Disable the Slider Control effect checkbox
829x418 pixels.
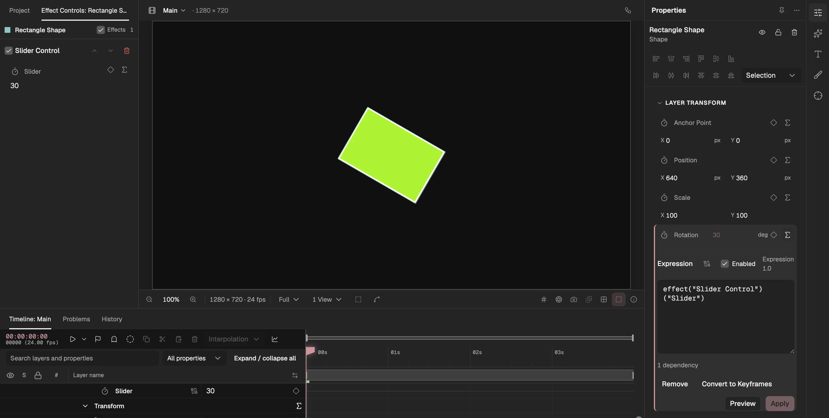point(8,51)
